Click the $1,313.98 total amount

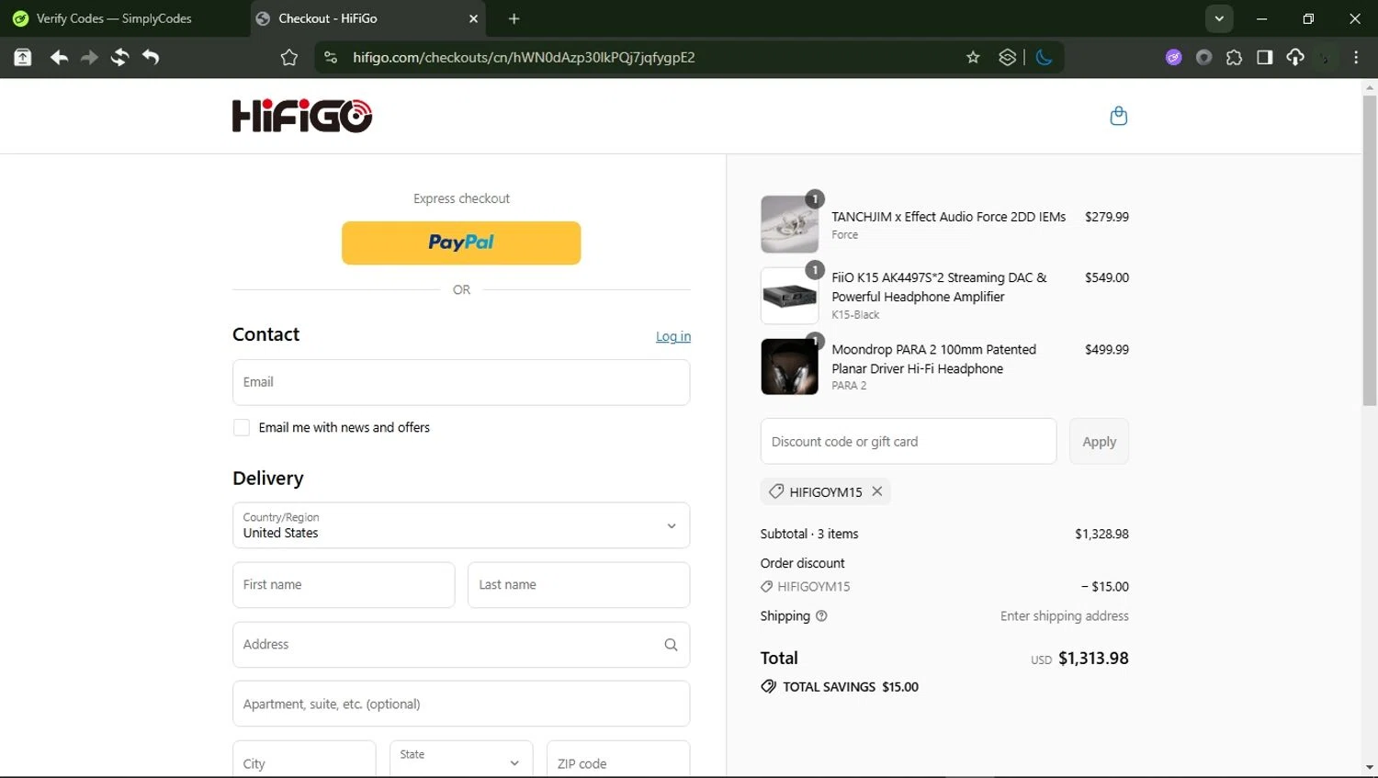(x=1093, y=659)
